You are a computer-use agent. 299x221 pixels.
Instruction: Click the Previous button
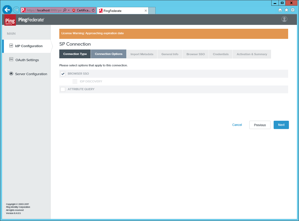260,125
